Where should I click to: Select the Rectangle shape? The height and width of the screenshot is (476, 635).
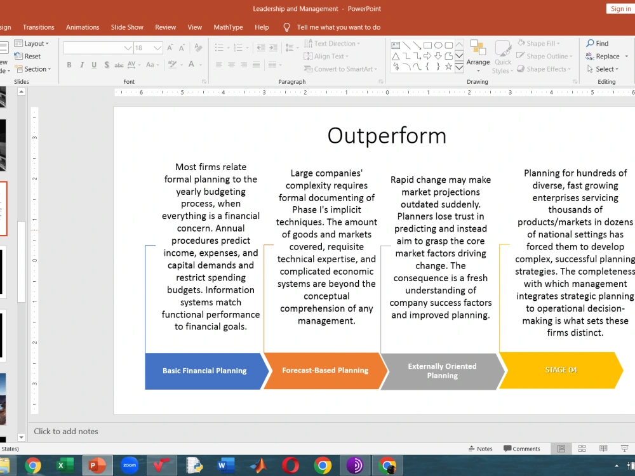coord(427,45)
